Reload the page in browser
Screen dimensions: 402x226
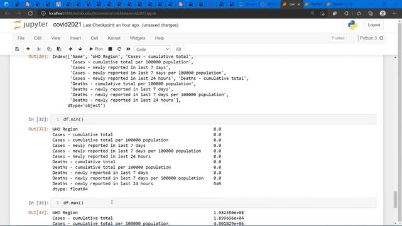click(x=30, y=13)
